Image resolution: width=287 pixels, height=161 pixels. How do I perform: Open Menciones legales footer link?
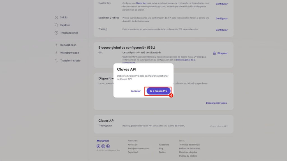[188, 152]
